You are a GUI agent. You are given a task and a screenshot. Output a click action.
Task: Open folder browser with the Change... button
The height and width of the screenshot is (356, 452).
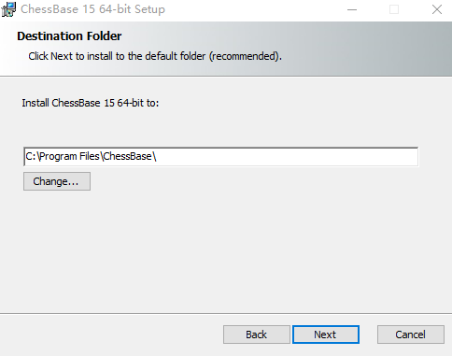coord(57,181)
